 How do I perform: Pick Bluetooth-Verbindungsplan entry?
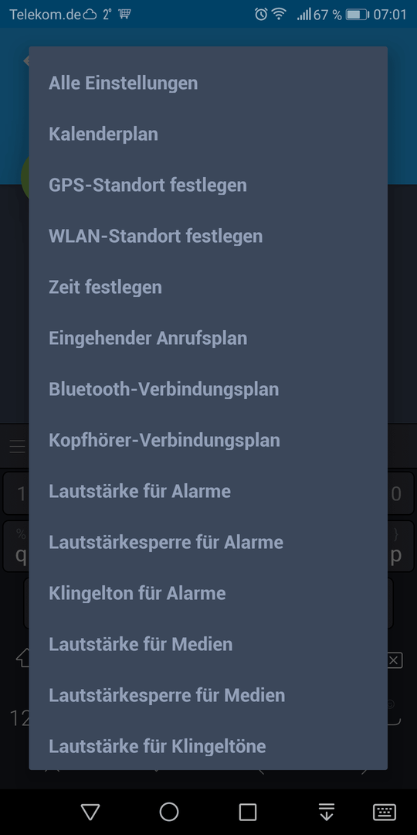pos(208,389)
